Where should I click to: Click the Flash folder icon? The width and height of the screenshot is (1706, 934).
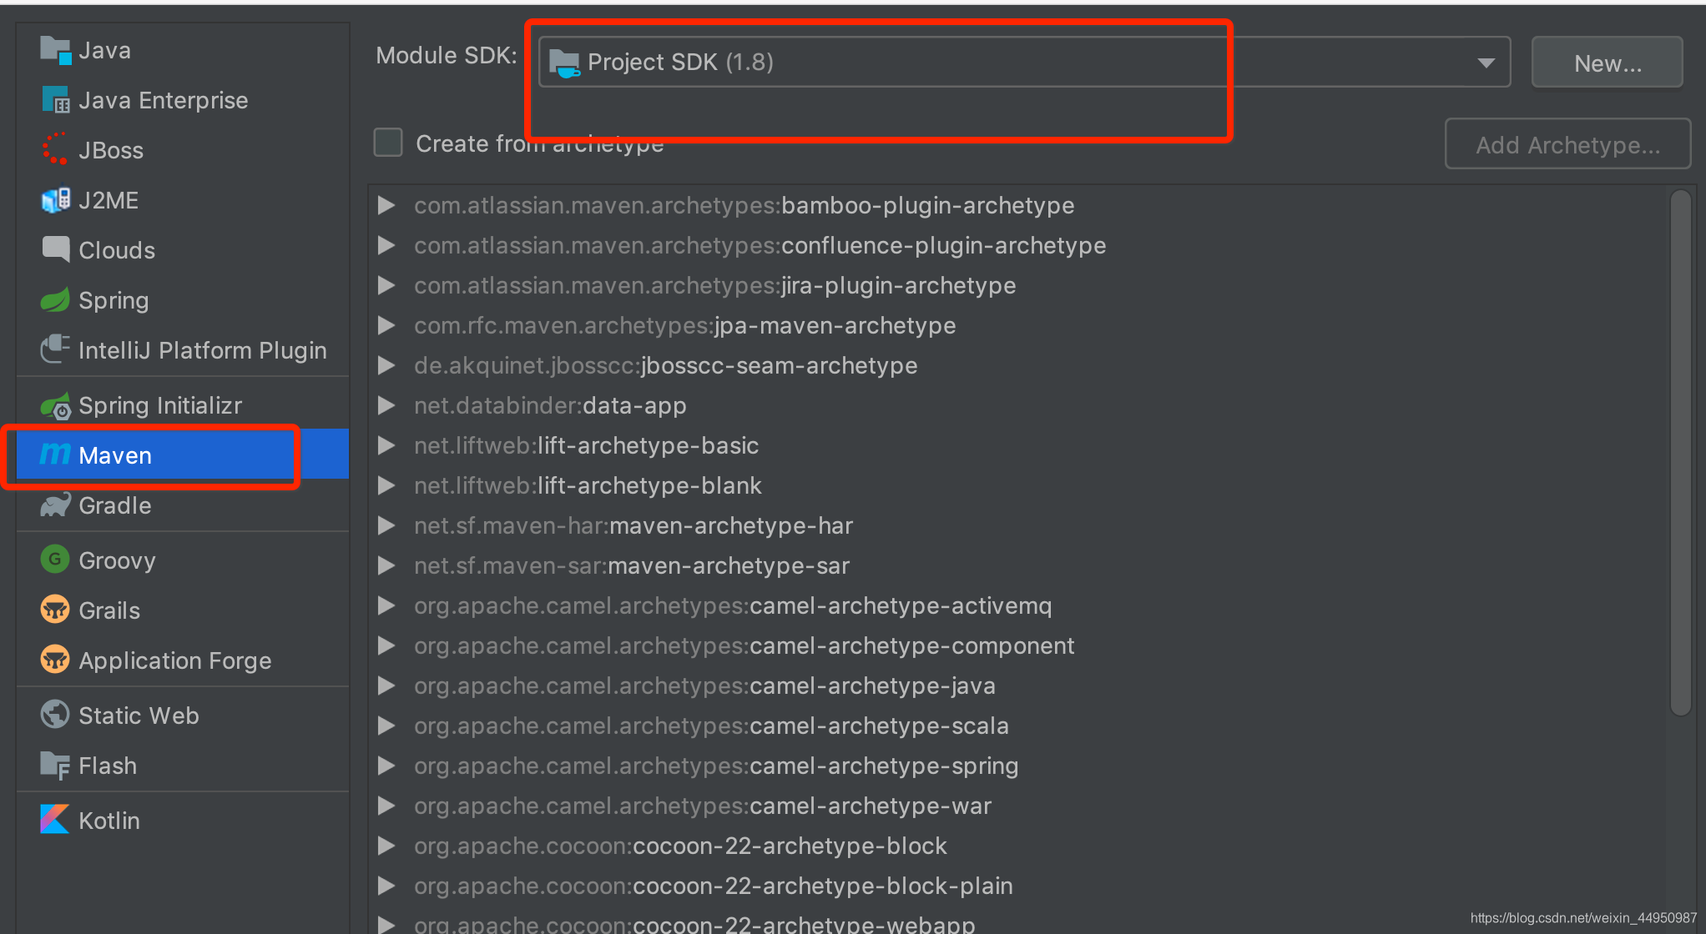[x=56, y=766]
